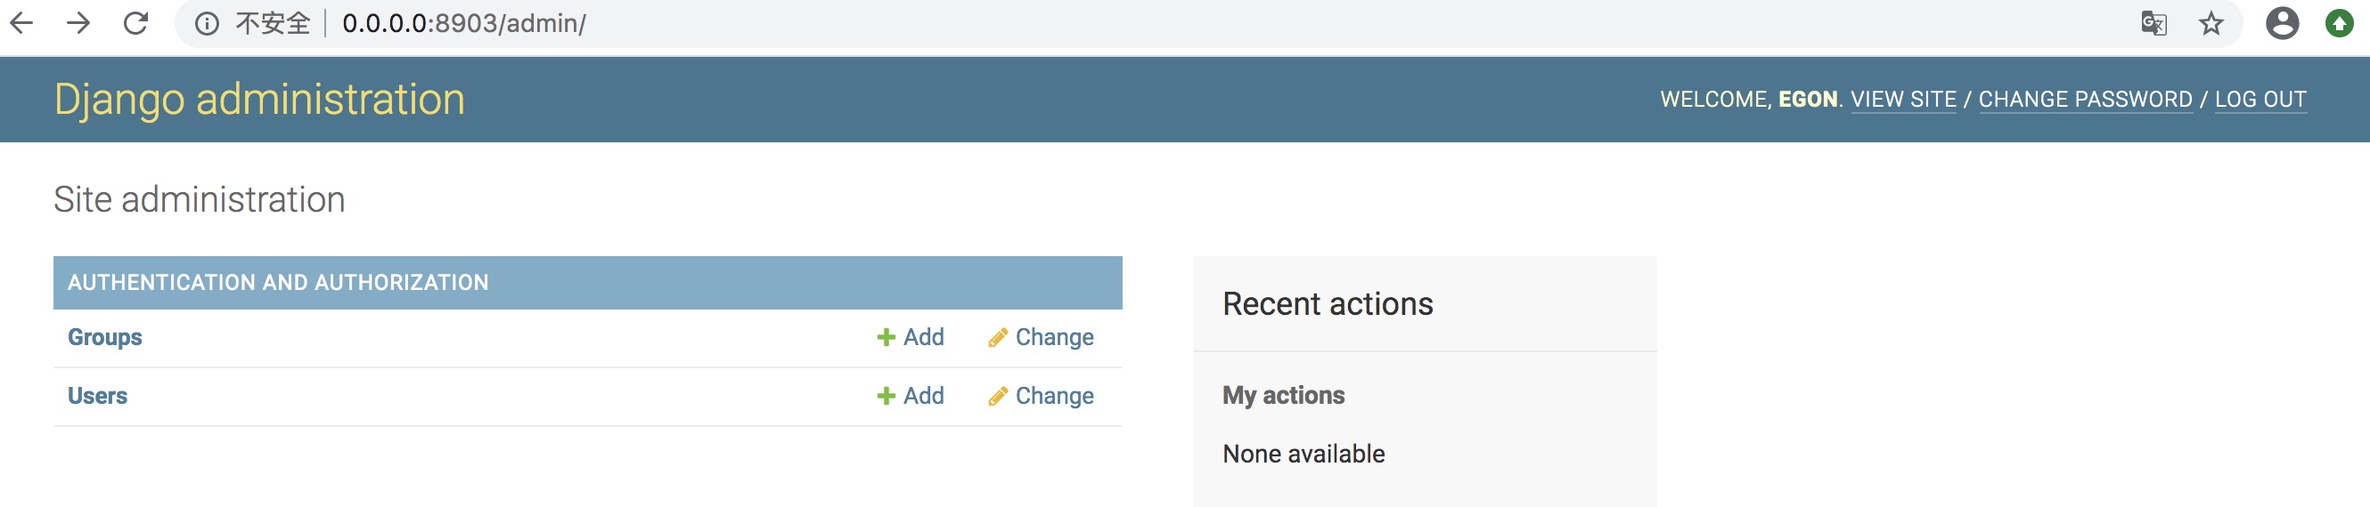Click the site info security icon
The height and width of the screenshot is (507, 2370).
(207, 23)
